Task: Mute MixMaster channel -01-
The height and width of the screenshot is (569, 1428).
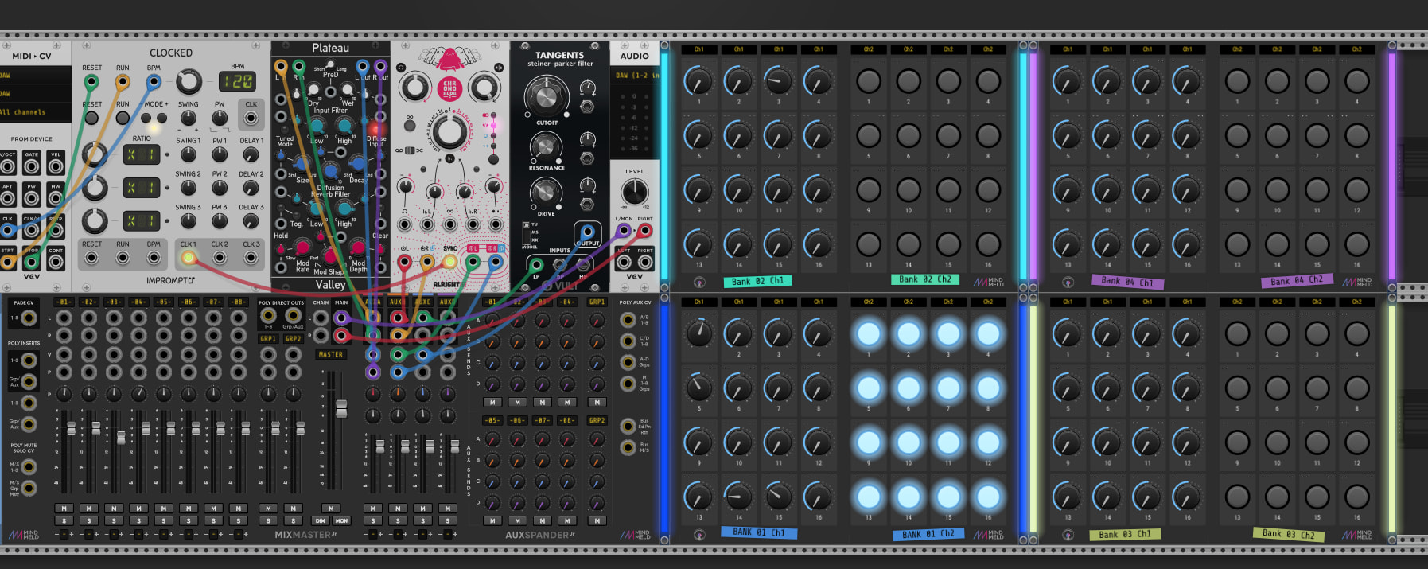Action: (64, 509)
